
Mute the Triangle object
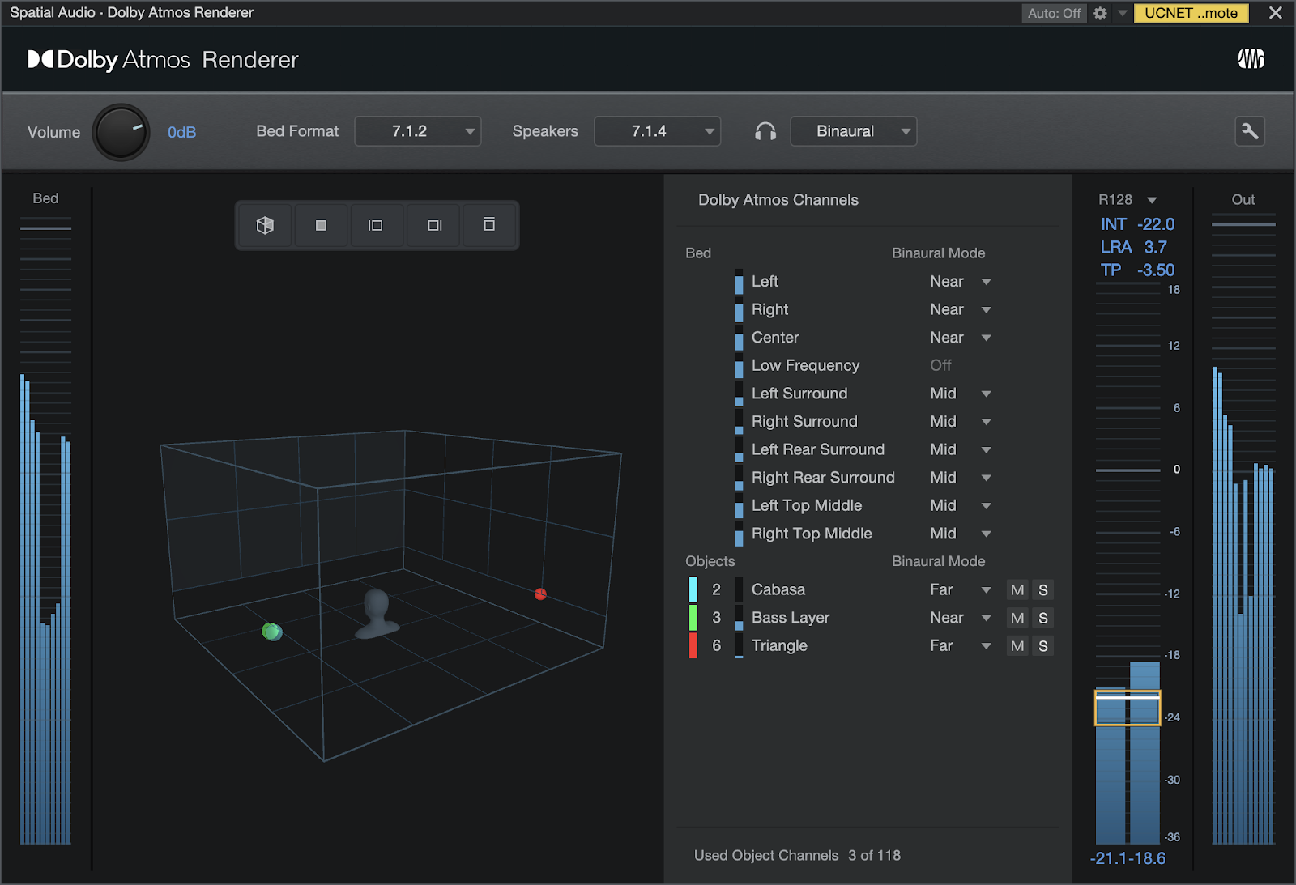pos(1017,646)
